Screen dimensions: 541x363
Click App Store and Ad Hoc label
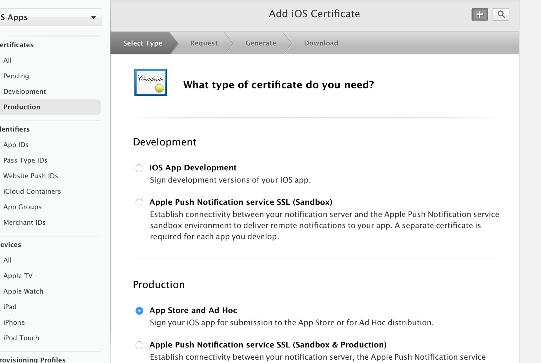193,310
